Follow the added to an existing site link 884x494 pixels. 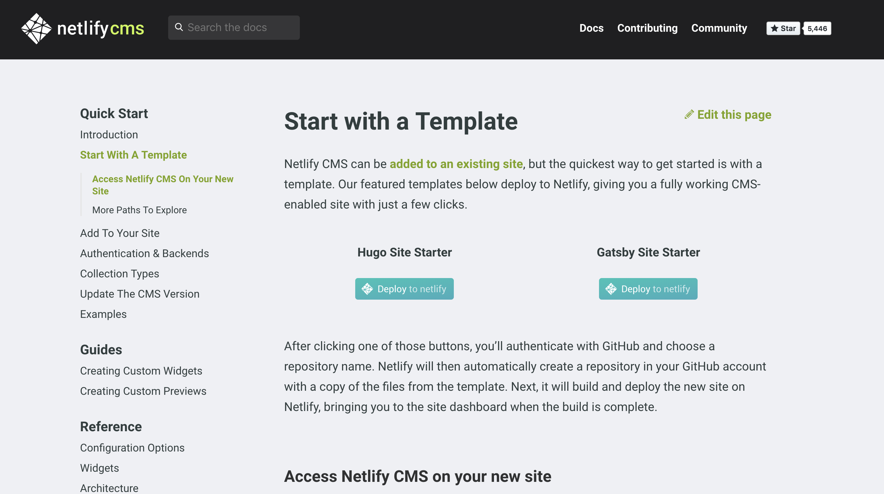click(x=456, y=164)
